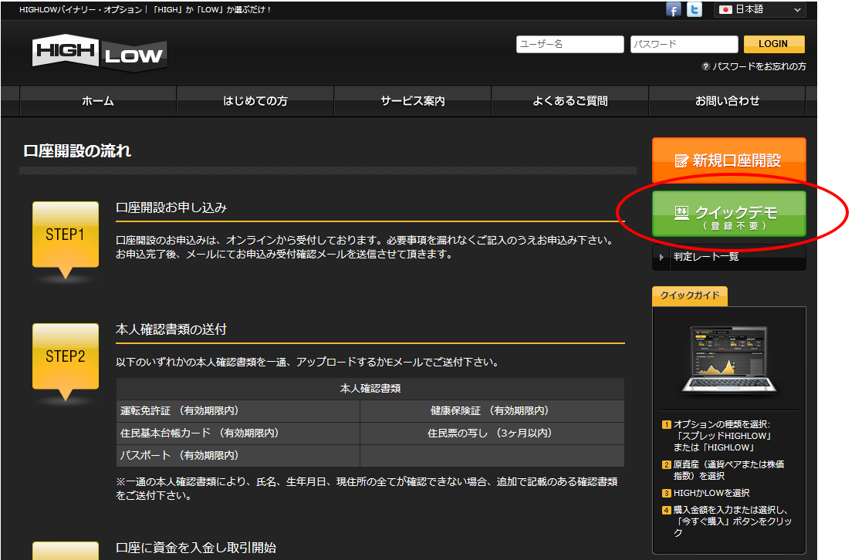Open the はじめての方 menu item

coord(255,101)
